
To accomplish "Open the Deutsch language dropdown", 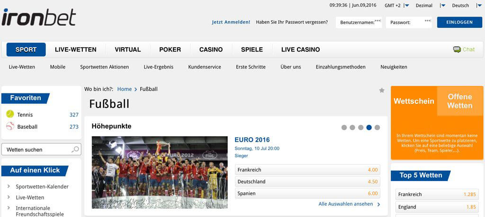I will click(479, 6).
